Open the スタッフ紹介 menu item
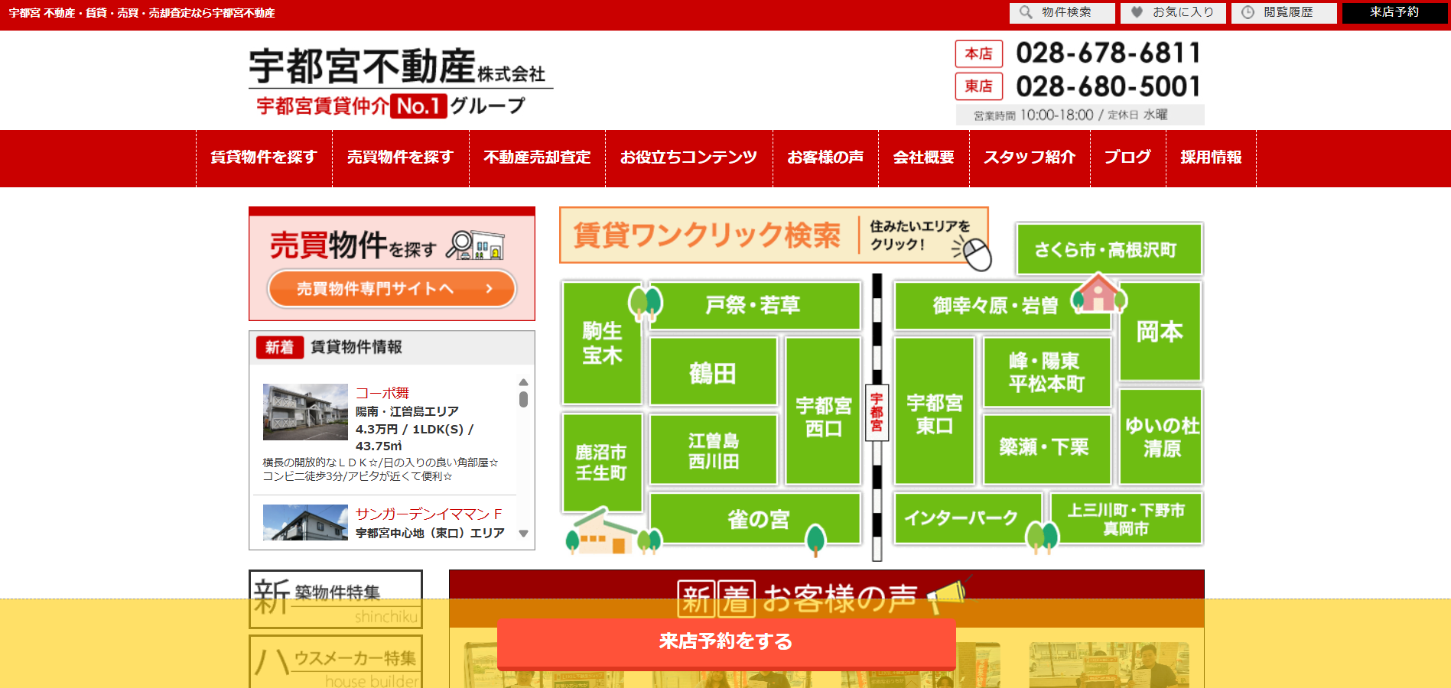Viewport: 1451px width, 688px height. coord(1030,157)
